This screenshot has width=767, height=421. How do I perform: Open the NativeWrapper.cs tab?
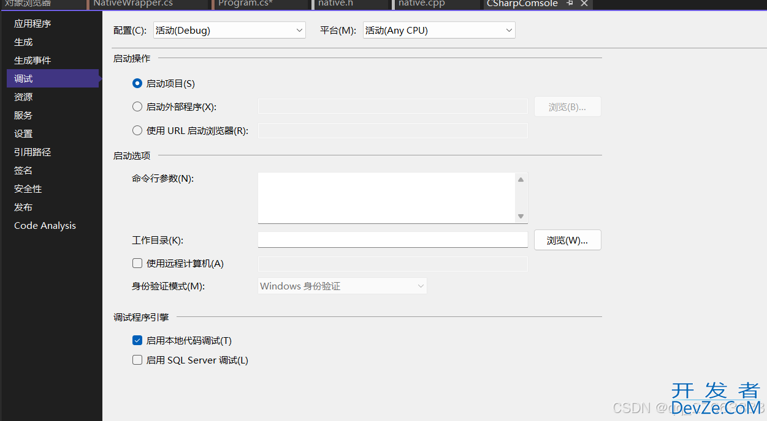point(133,4)
